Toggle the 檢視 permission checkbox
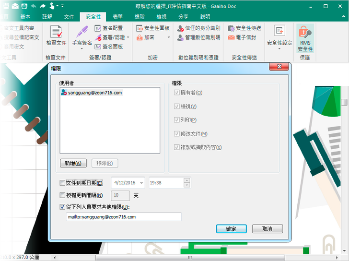349x261 pixels. coord(177,106)
